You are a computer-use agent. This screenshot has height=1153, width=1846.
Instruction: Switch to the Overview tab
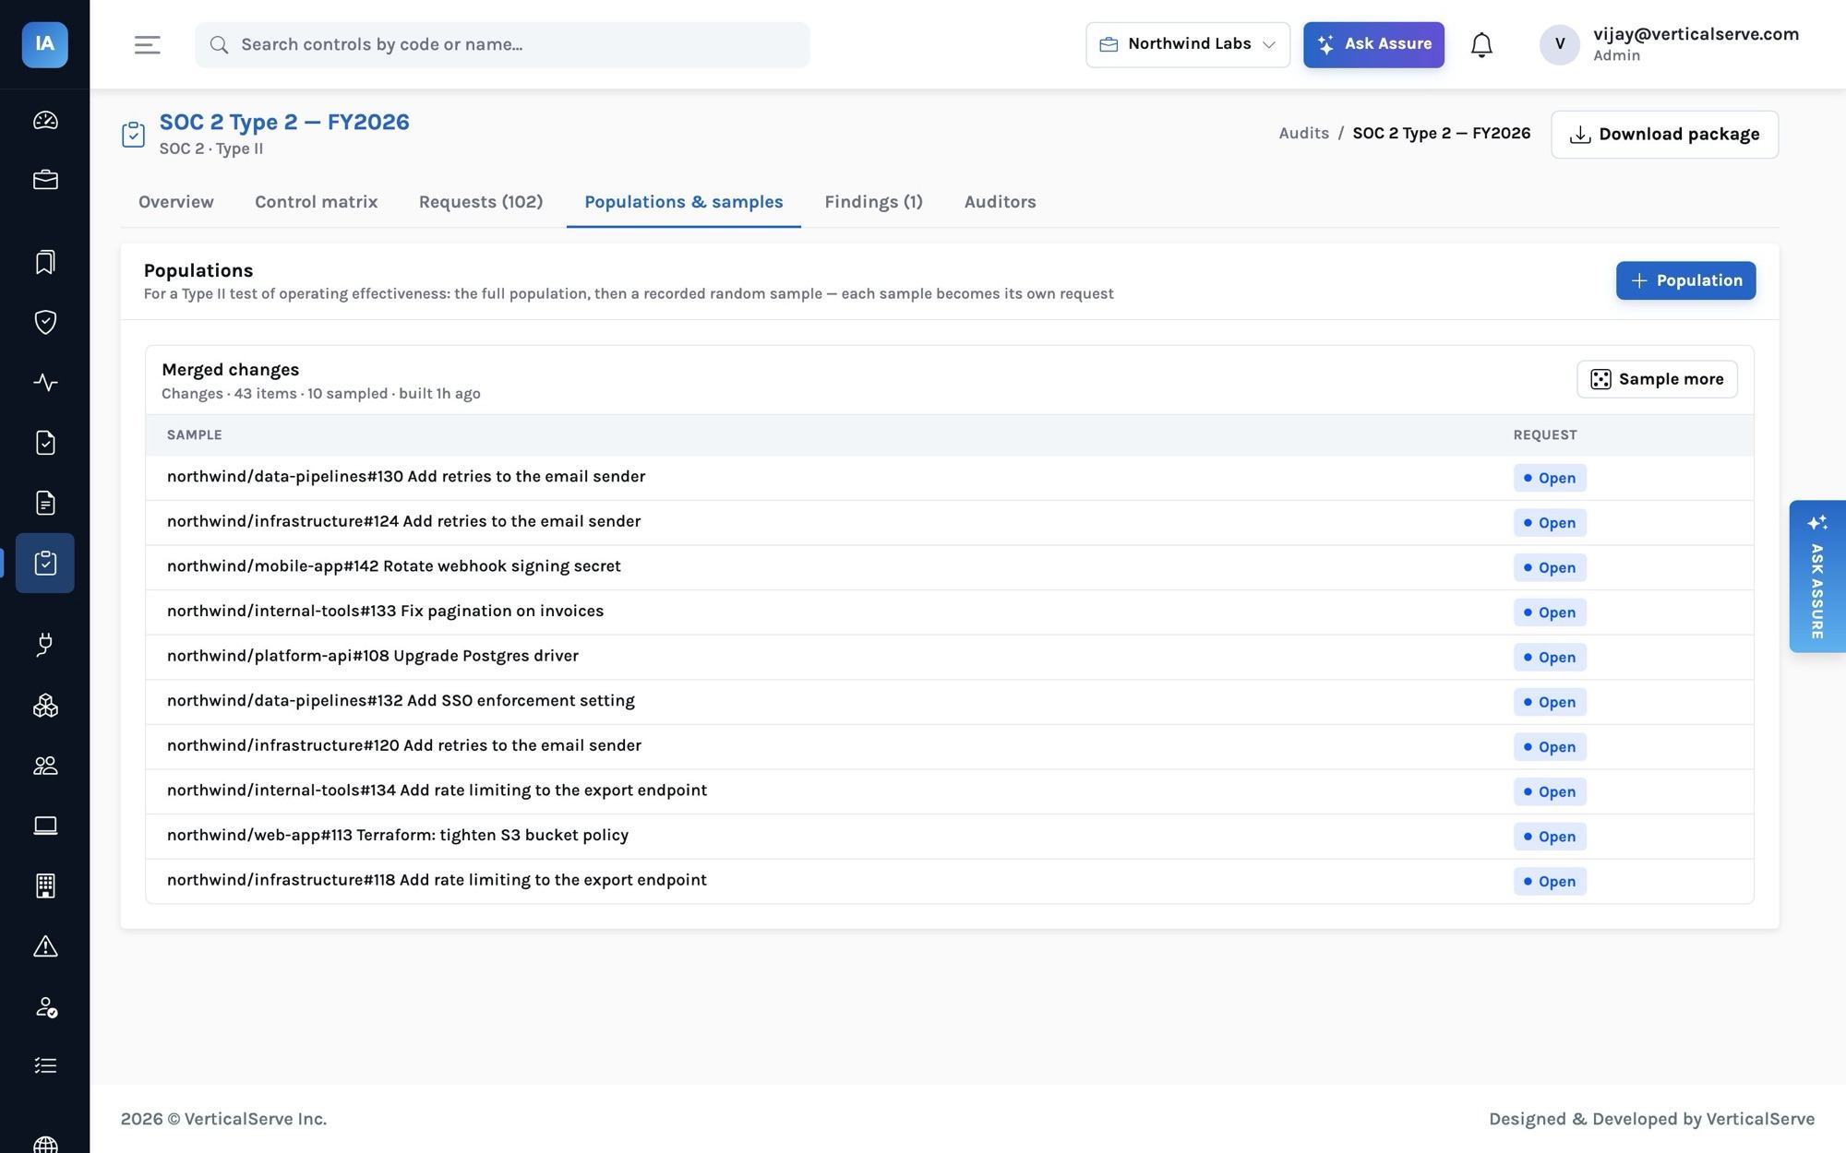176,202
